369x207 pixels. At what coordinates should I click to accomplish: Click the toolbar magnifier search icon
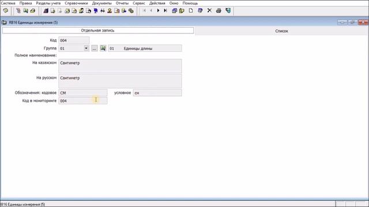click(x=25, y=11)
